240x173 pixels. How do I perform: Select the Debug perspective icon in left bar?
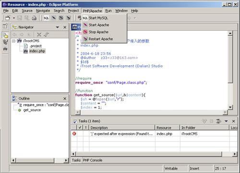(x=5, y=42)
